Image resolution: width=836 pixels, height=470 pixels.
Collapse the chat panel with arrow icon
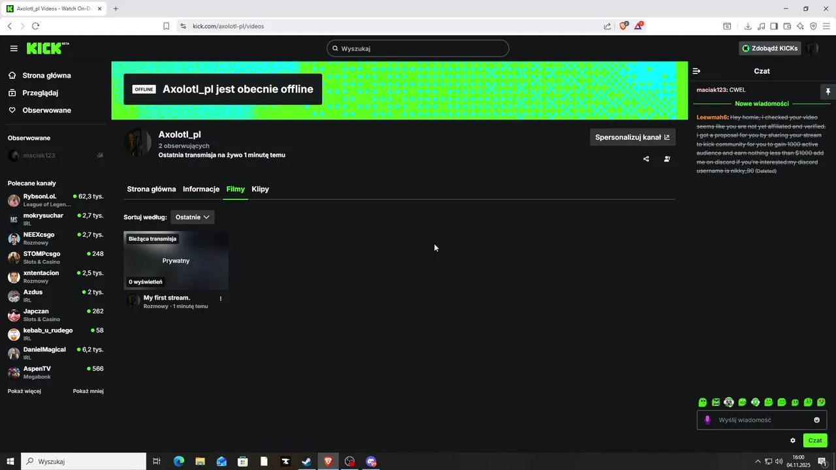point(696,71)
